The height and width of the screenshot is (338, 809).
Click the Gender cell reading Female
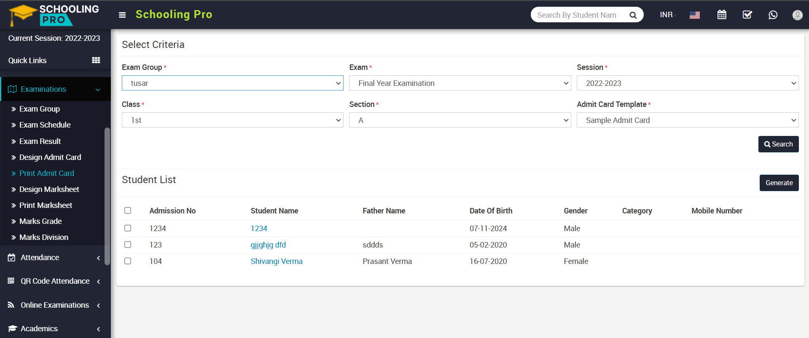(x=576, y=261)
